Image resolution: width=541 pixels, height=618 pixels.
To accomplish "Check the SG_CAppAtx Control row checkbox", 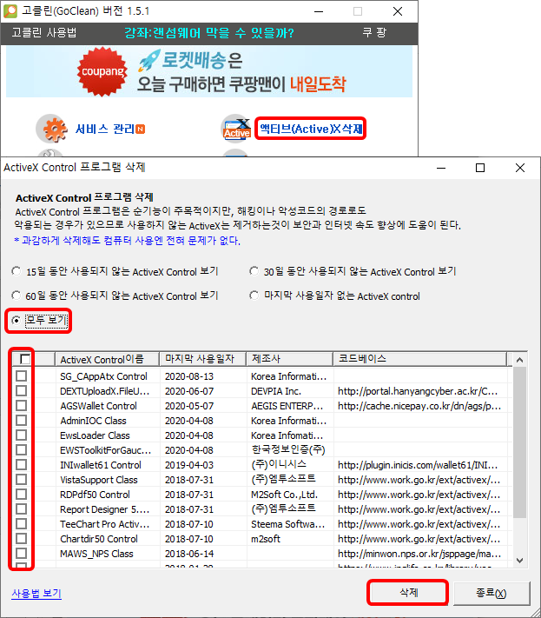I will coord(21,375).
